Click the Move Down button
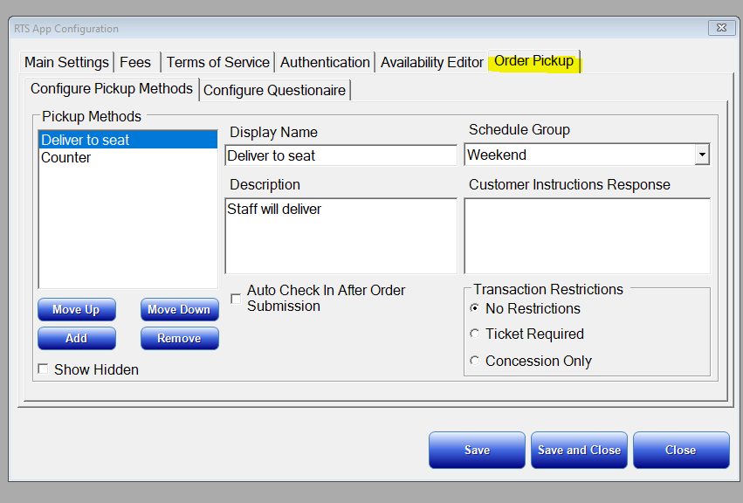This screenshot has height=503, width=743. tap(180, 310)
